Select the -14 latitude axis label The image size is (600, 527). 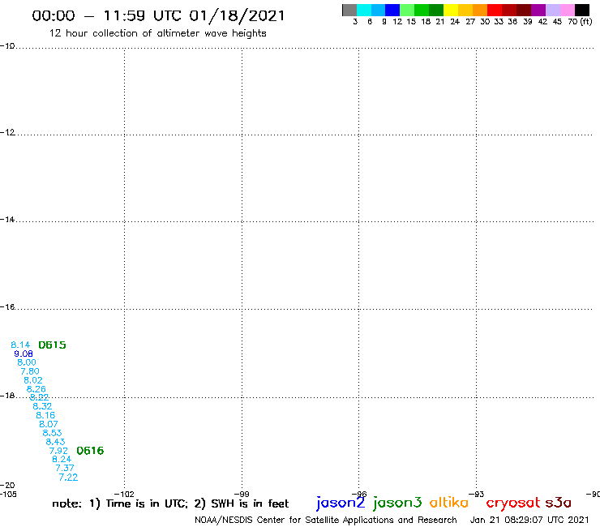[7, 219]
